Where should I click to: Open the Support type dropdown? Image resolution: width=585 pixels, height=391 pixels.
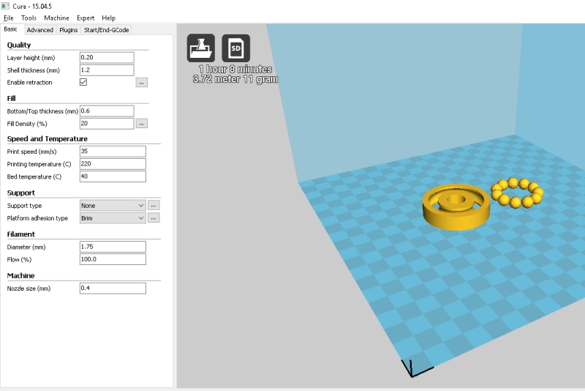tap(113, 206)
